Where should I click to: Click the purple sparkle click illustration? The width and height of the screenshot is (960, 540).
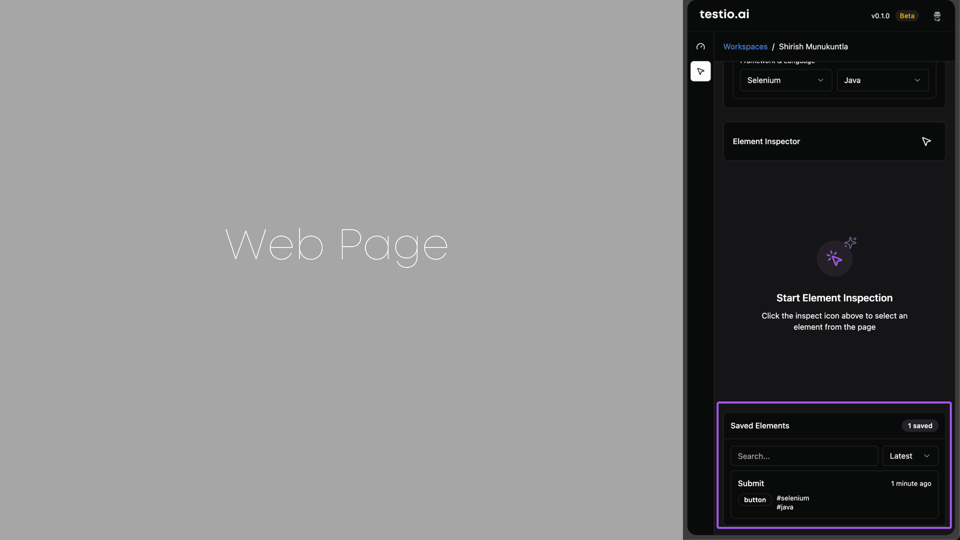click(x=834, y=258)
